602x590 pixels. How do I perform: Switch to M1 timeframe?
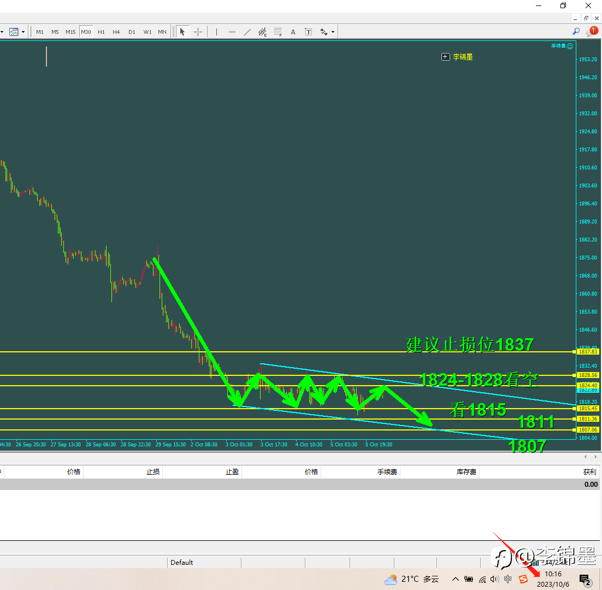40,32
